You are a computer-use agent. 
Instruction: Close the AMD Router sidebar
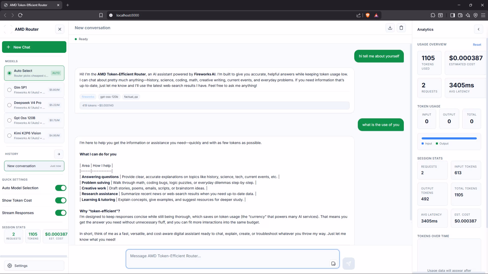[60, 29]
